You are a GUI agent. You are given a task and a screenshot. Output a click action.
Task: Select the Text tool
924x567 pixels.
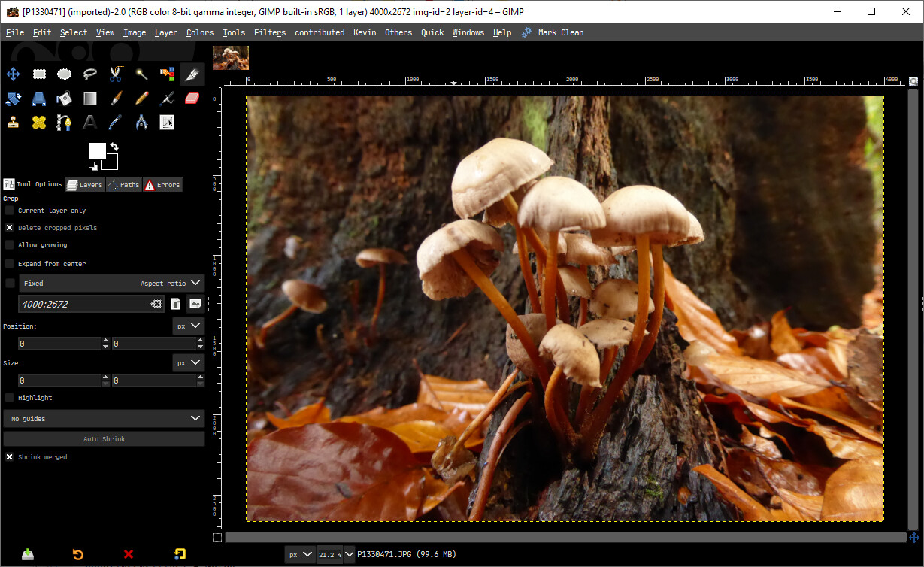click(90, 122)
